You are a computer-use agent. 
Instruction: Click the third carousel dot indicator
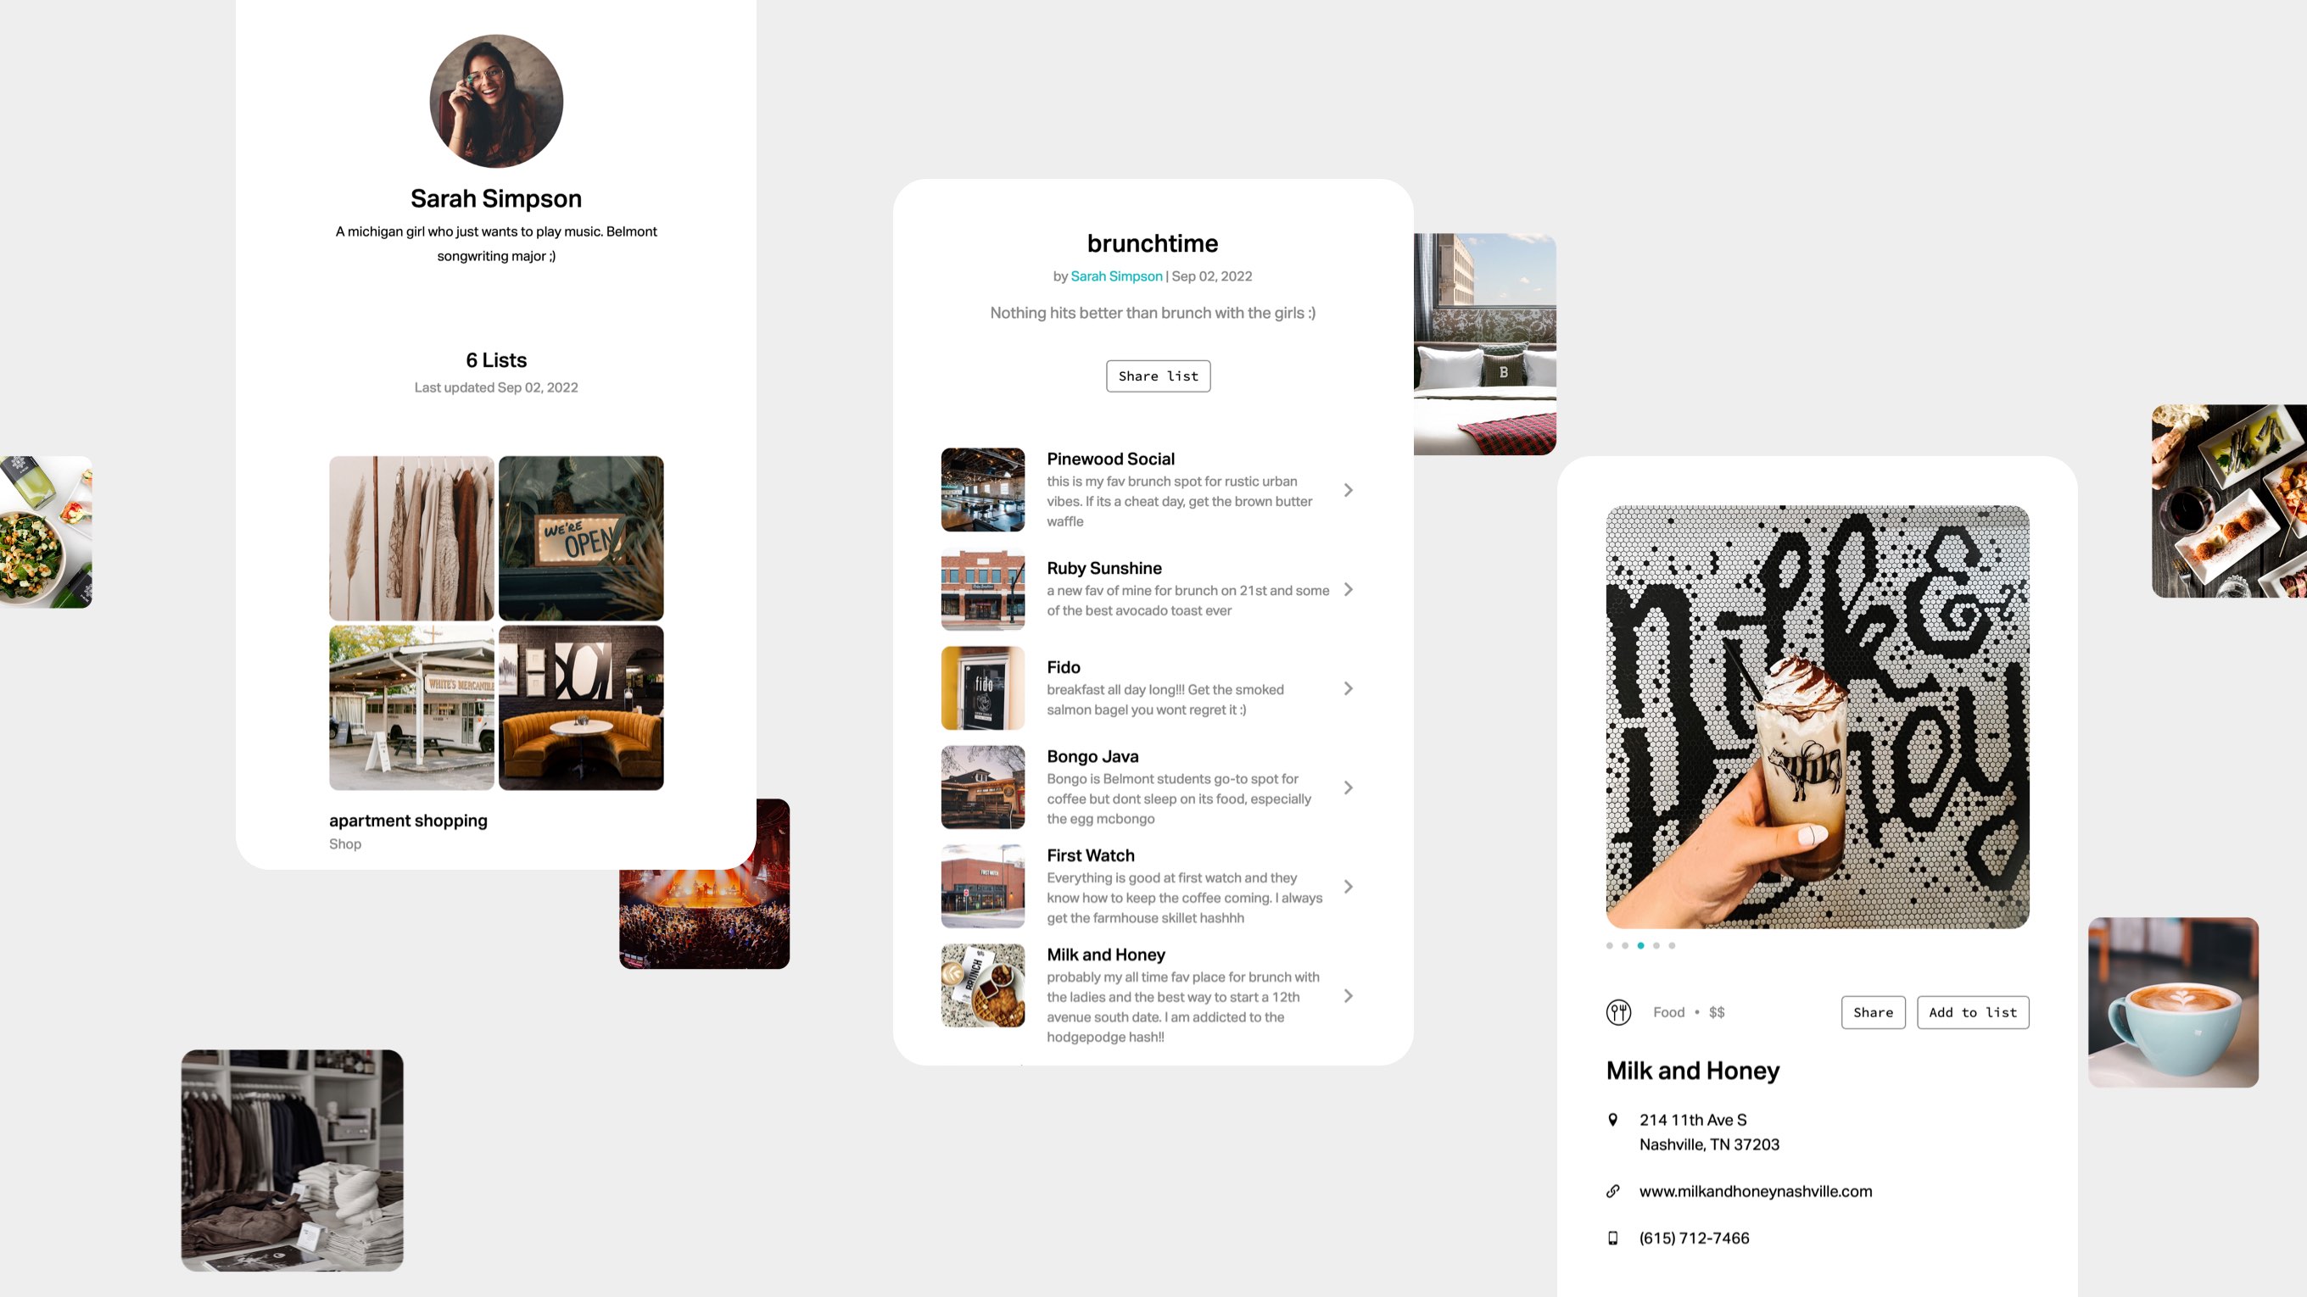(1640, 945)
